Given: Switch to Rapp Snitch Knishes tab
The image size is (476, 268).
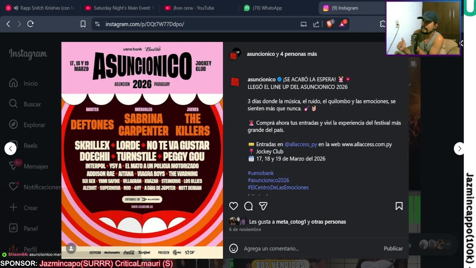Looking at the screenshot, I should coord(40,8).
